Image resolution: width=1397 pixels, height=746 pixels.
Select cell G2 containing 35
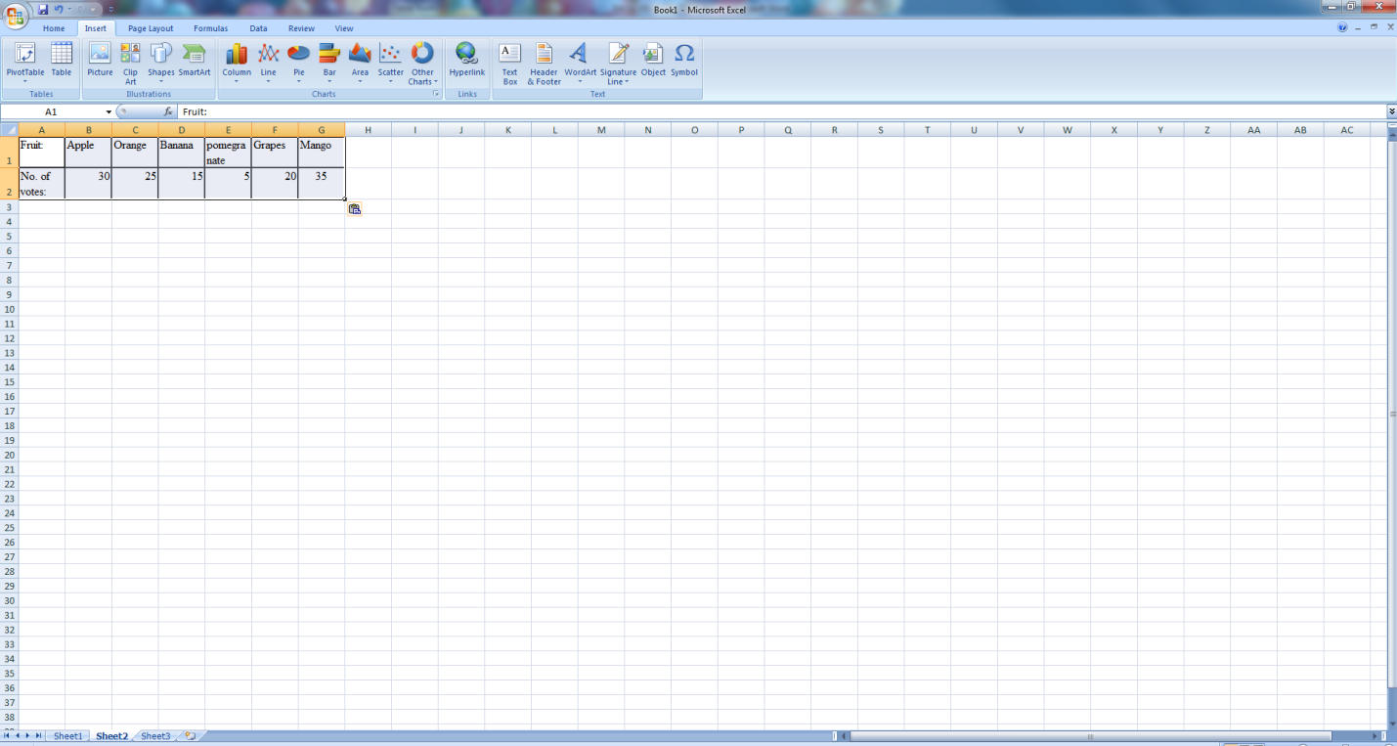pyautogui.click(x=322, y=183)
